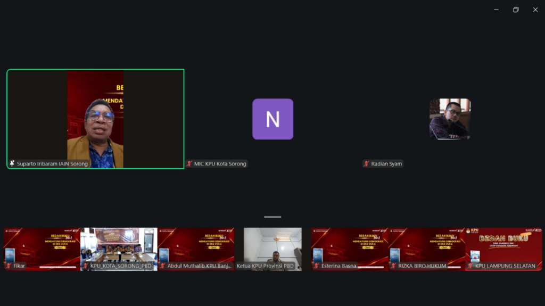Click the name label Radian Syam
Viewport: 545px width, 306px height.
(386, 164)
